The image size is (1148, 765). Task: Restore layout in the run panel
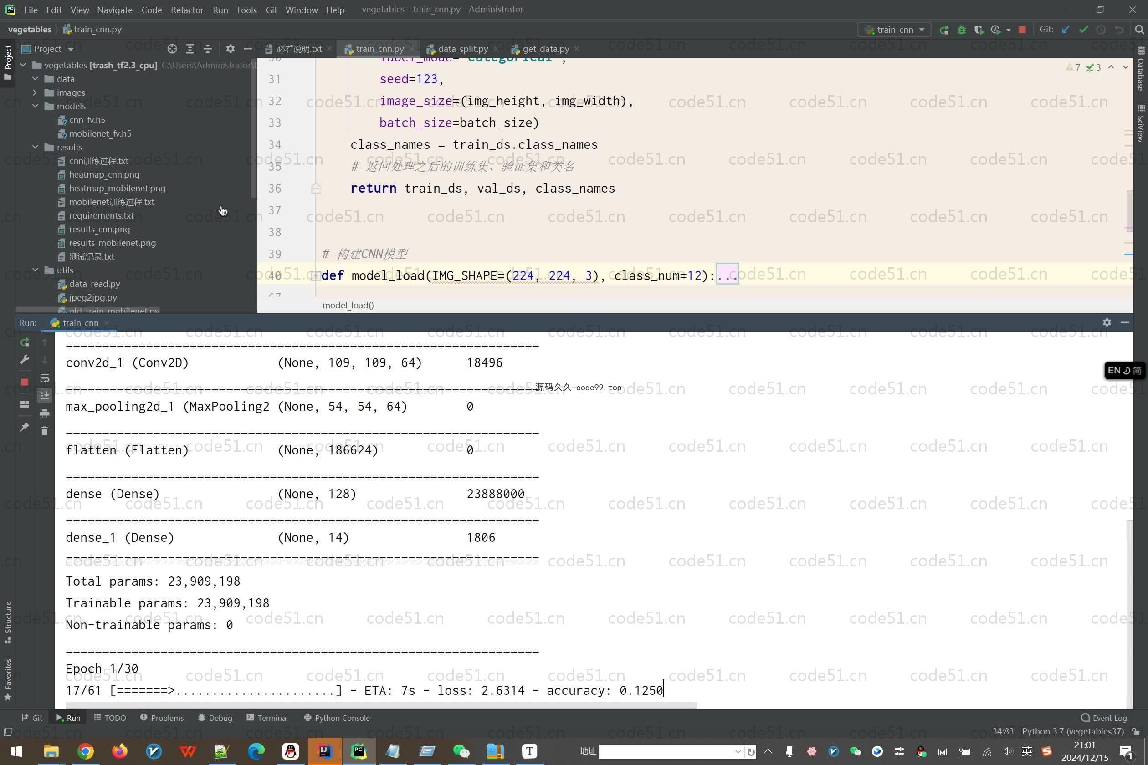point(25,404)
